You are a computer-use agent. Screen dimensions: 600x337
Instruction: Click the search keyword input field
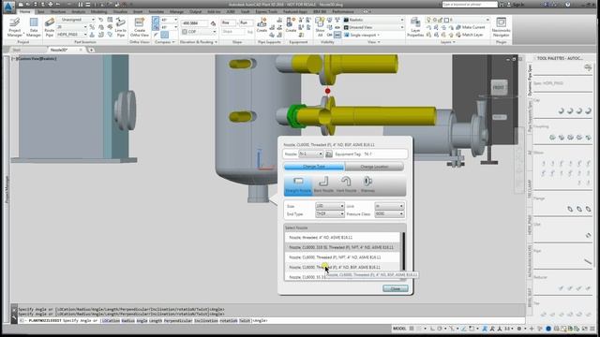pos(470,5)
